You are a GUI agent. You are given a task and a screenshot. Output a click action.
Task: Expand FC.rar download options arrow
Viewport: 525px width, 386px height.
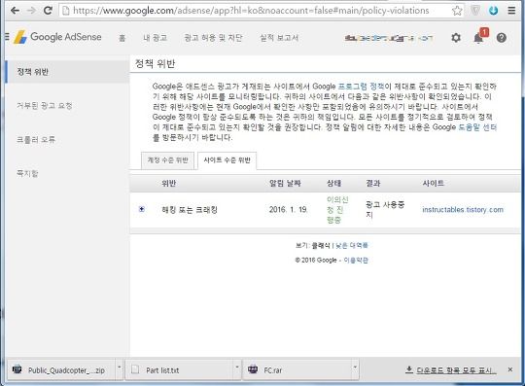(355, 368)
